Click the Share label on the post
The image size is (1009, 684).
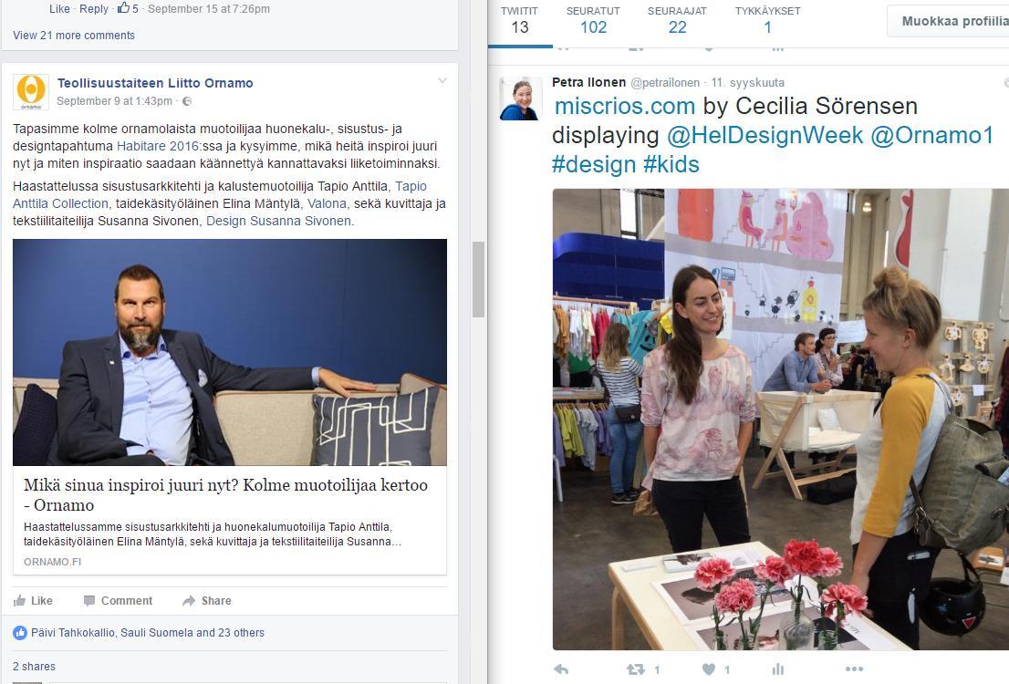pyautogui.click(x=216, y=600)
